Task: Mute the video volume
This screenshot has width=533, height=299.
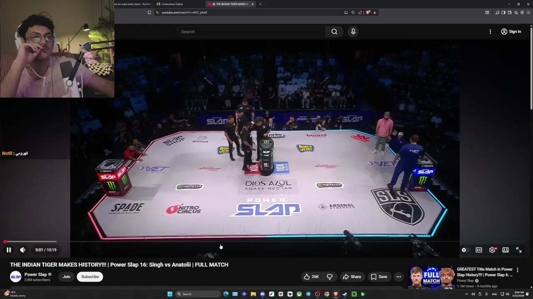Action: pos(22,250)
